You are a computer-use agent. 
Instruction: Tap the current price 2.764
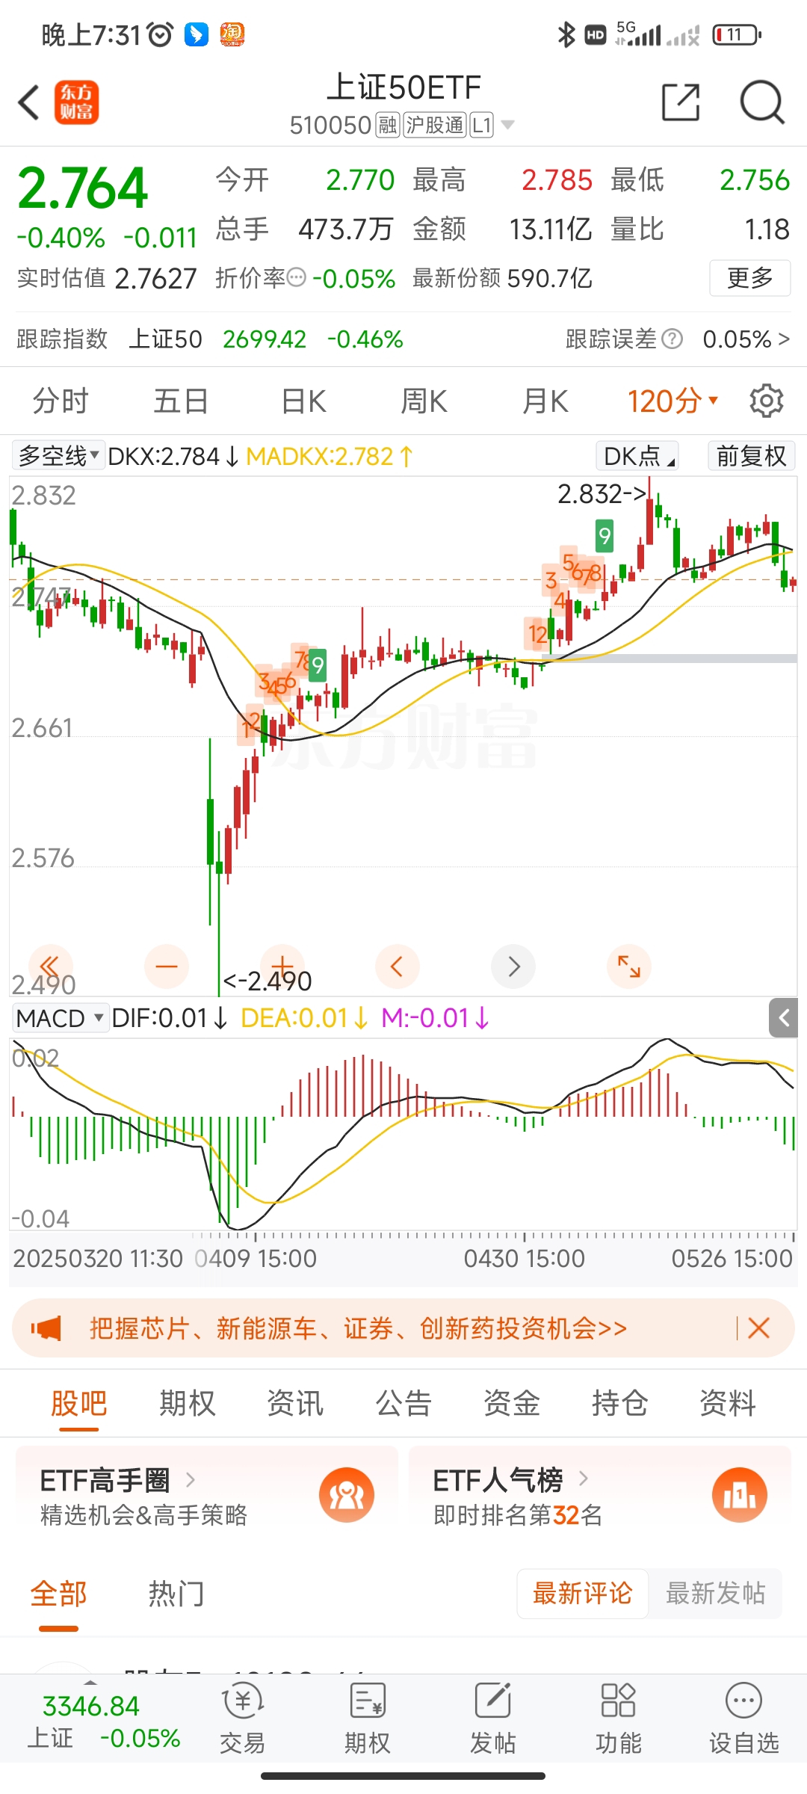pos(83,188)
